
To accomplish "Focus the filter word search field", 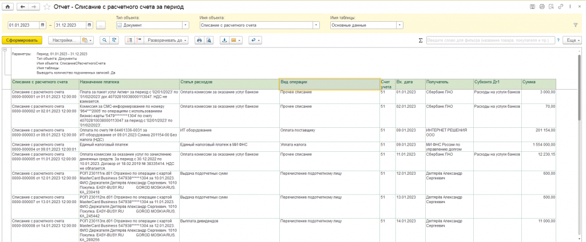I will (490, 41).
